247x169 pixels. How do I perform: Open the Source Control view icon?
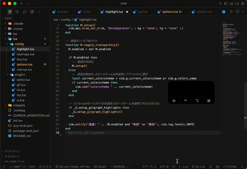[24, 12]
